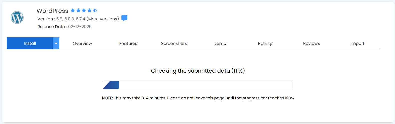This screenshot has width=395, height=124.
Task: View the Screenshots tab
Action: [x=174, y=43]
